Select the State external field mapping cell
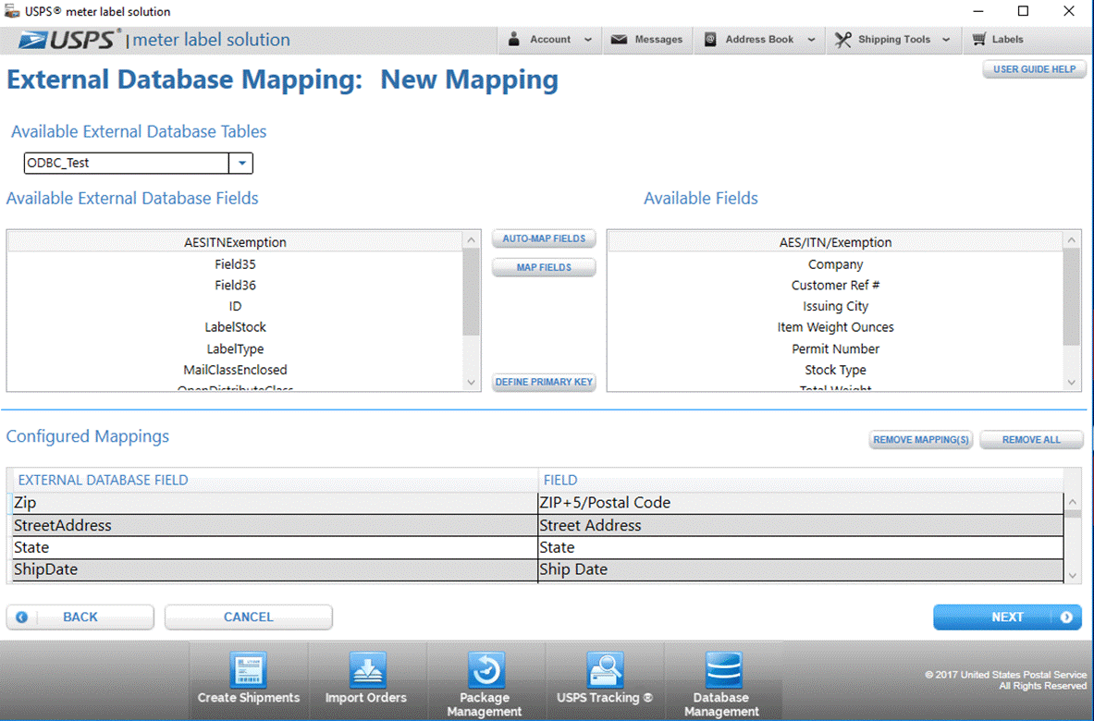Image resolution: width=1094 pixels, height=721 pixels. pyautogui.click(x=275, y=547)
